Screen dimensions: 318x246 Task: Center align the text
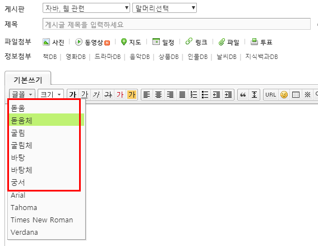tap(159, 95)
